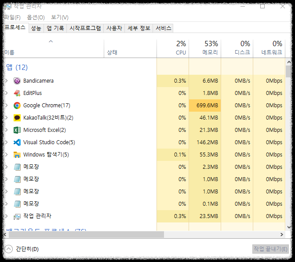295x262 pixels.
Task: Sort by the CPU column header
Action: pos(173,48)
